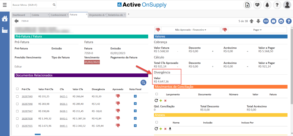Image resolution: width=293 pixels, height=136 pixels.
Task: Go to previous record with up arrow
Action: tap(252, 21)
